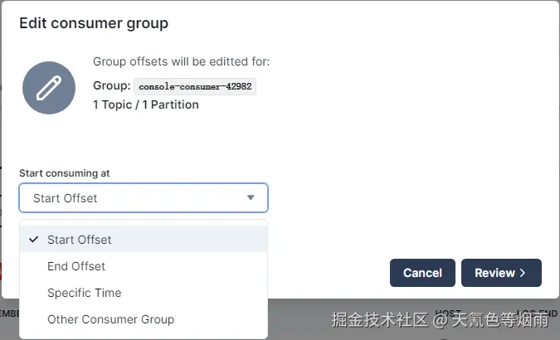Click the checkmark beside Start Offset

click(x=33, y=240)
